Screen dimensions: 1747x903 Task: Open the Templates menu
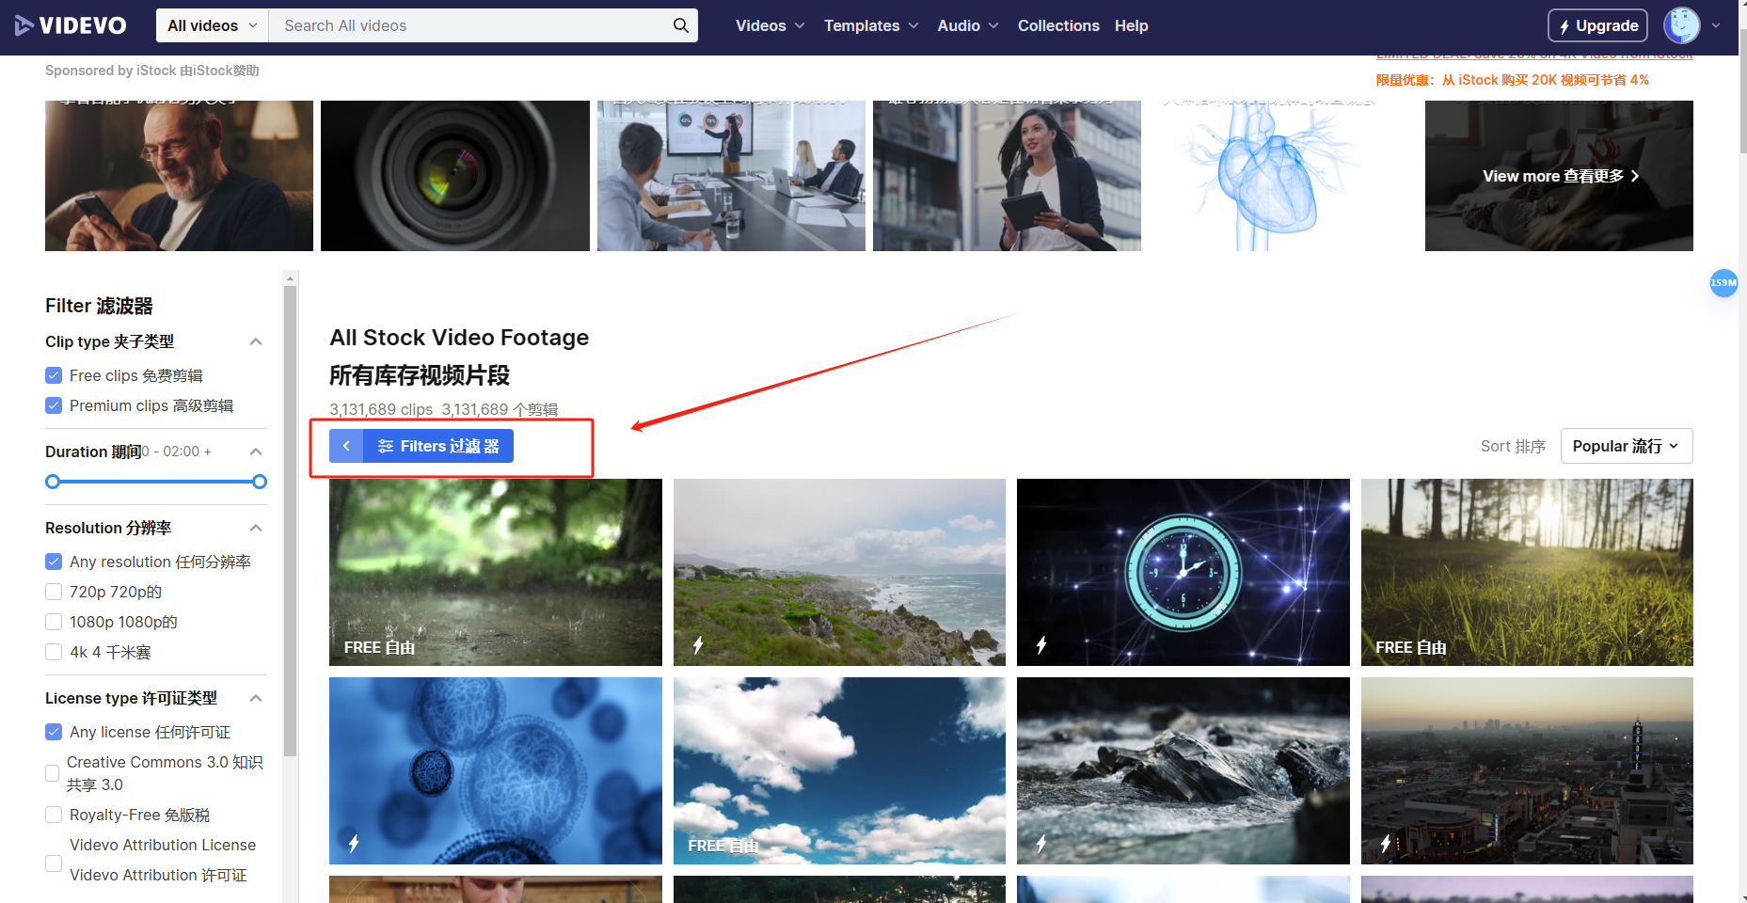point(871,25)
